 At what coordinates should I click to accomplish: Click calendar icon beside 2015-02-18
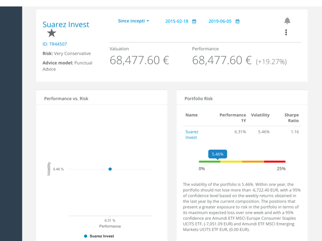pyautogui.click(x=194, y=22)
